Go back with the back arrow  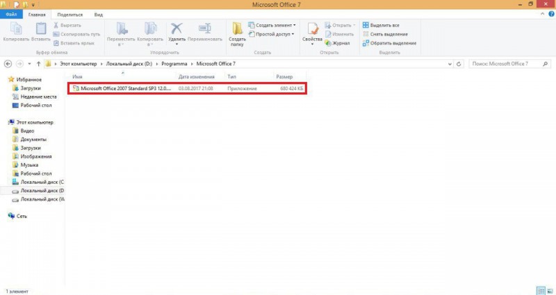click(8, 64)
